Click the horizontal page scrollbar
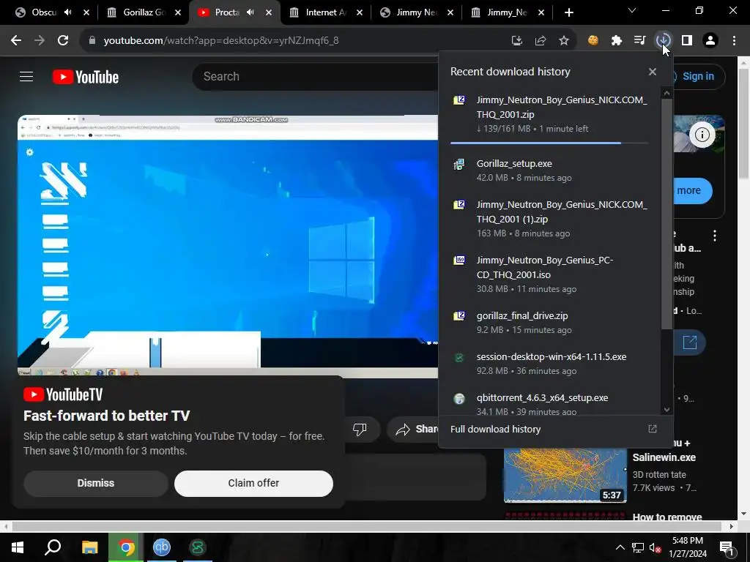Viewport: 750px width, 562px height. [x=366, y=526]
